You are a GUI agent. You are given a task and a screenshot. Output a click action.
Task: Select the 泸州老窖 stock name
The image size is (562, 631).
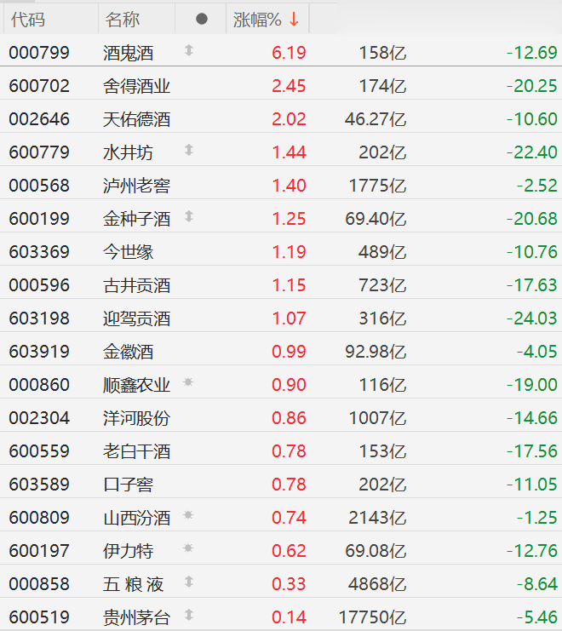[136, 186]
